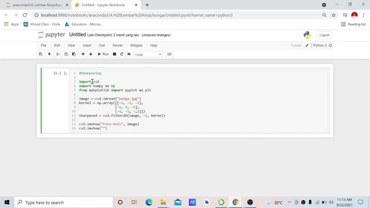
Task: Click the In [ ] cell prompt
Action: pyautogui.click(x=60, y=73)
